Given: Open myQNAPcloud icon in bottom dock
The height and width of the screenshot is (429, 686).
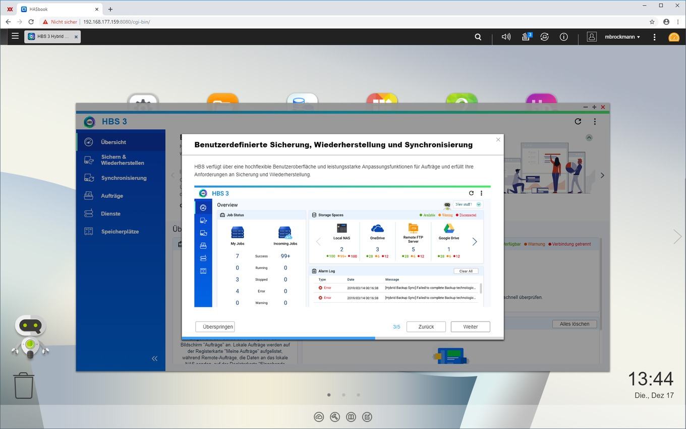Looking at the screenshot, I should pos(319,417).
